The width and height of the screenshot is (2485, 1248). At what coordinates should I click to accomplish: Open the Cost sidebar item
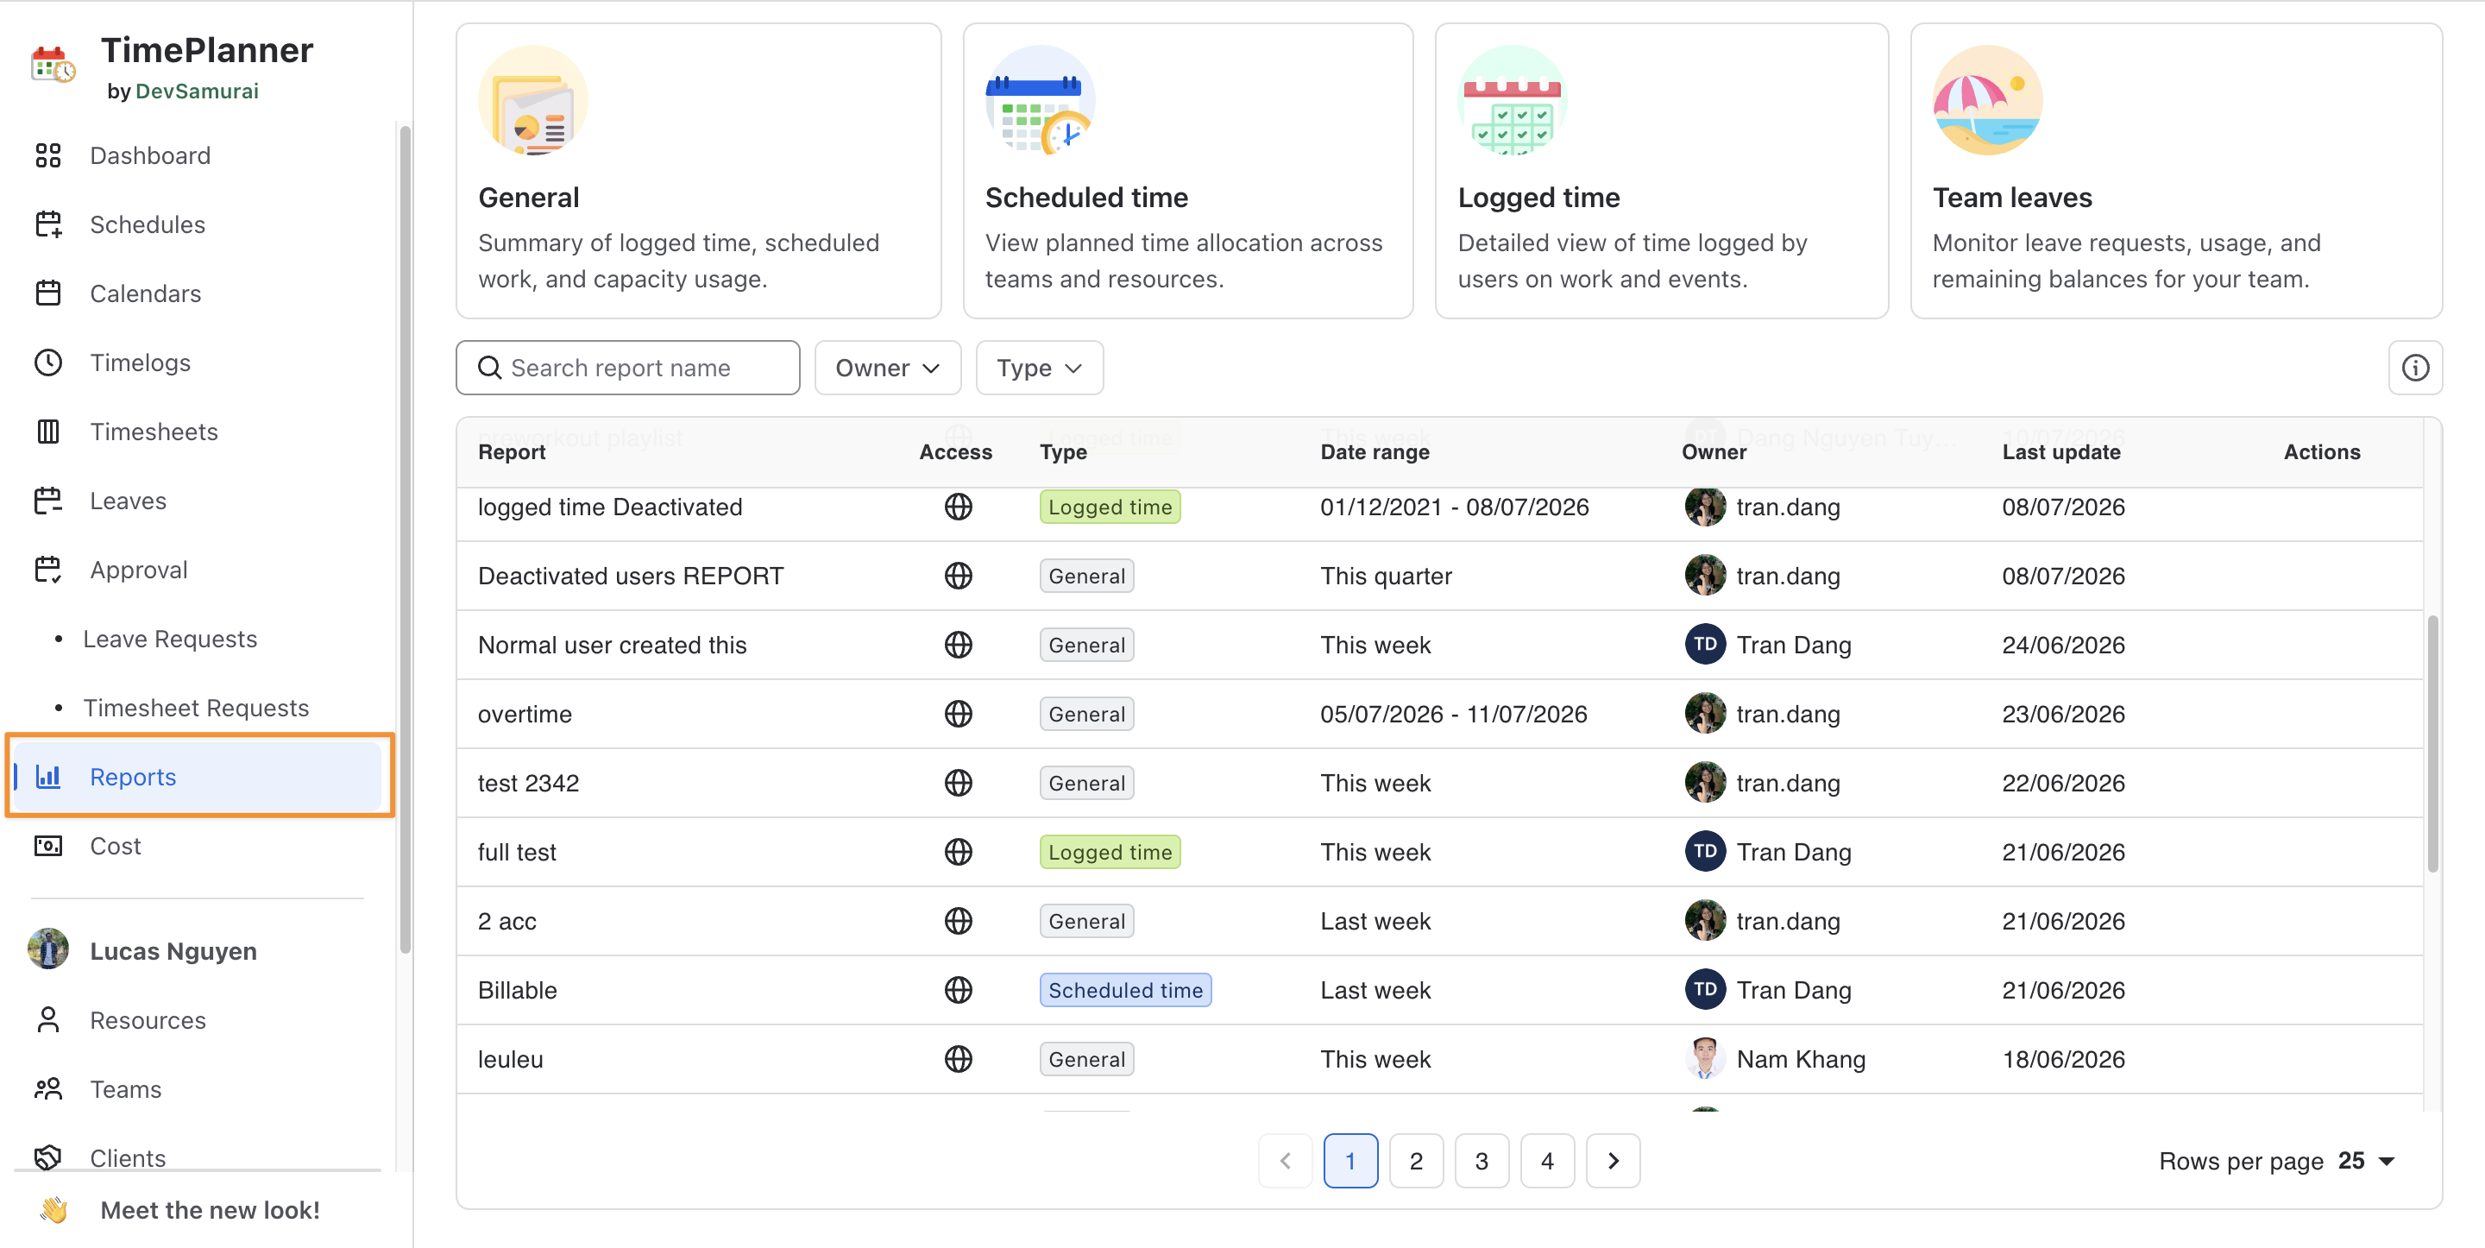tap(198, 847)
